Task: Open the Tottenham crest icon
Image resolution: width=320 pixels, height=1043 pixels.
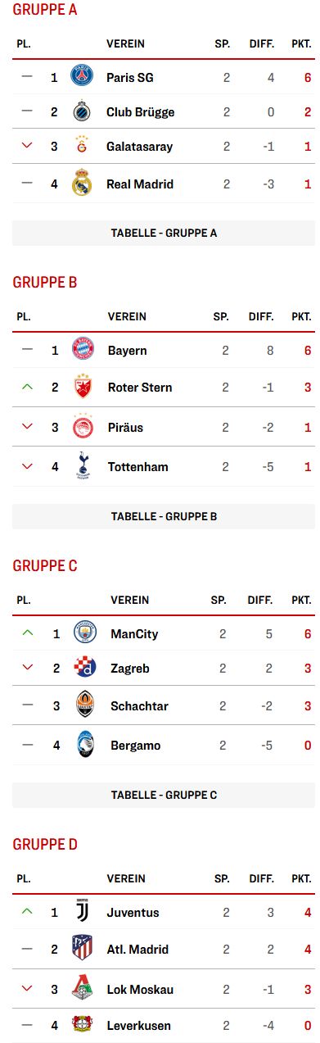Action: click(83, 466)
